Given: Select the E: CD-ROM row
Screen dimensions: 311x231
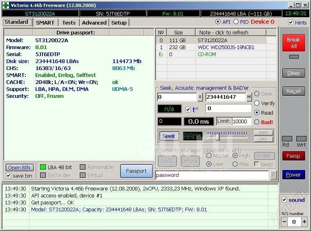Looking at the screenshot, I should 216,54.
